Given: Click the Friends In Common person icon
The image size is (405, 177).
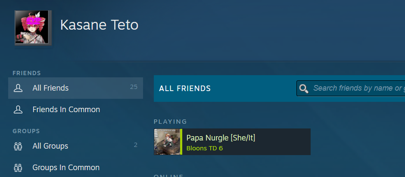Looking at the screenshot, I should pyautogui.click(x=18, y=110).
